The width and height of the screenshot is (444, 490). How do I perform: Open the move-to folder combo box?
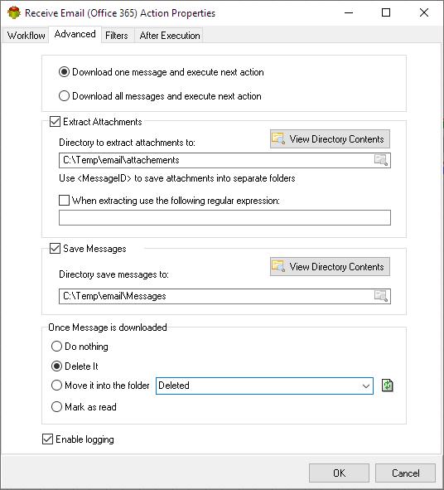click(x=264, y=386)
